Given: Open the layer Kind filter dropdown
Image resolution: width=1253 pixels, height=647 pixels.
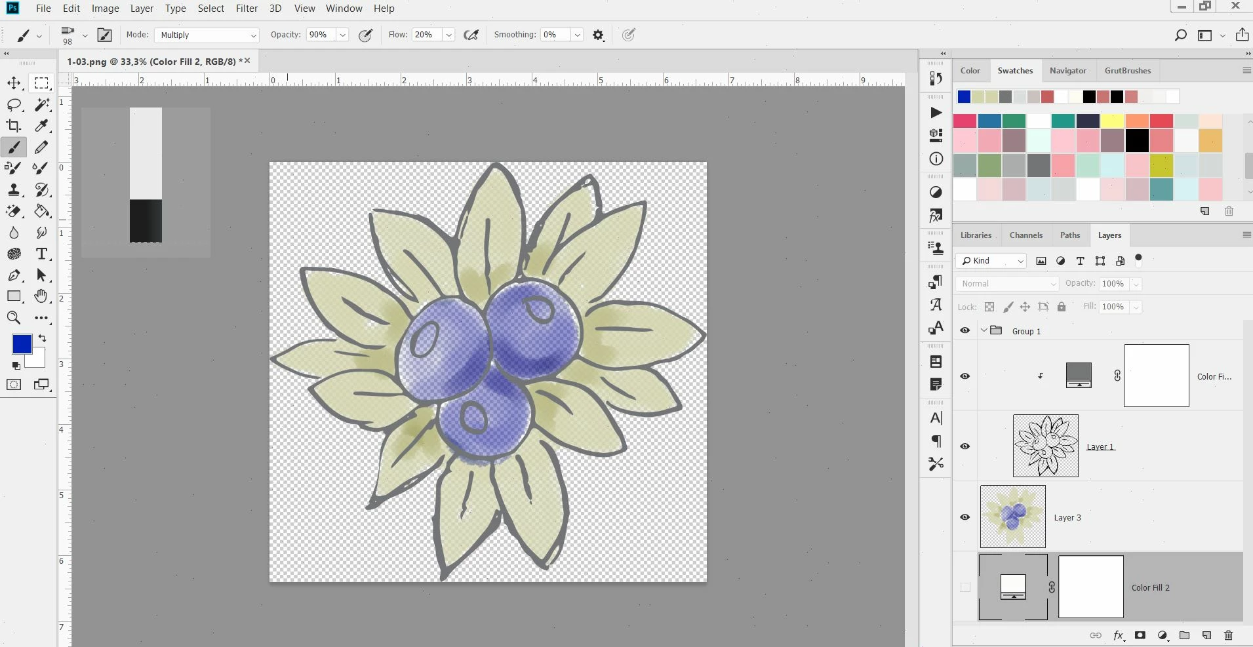Looking at the screenshot, I should click(x=991, y=261).
